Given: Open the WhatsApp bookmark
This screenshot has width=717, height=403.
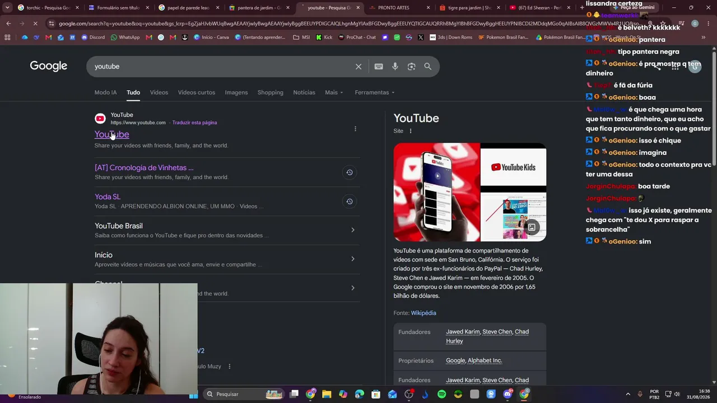Looking at the screenshot, I should pyautogui.click(x=125, y=38).
